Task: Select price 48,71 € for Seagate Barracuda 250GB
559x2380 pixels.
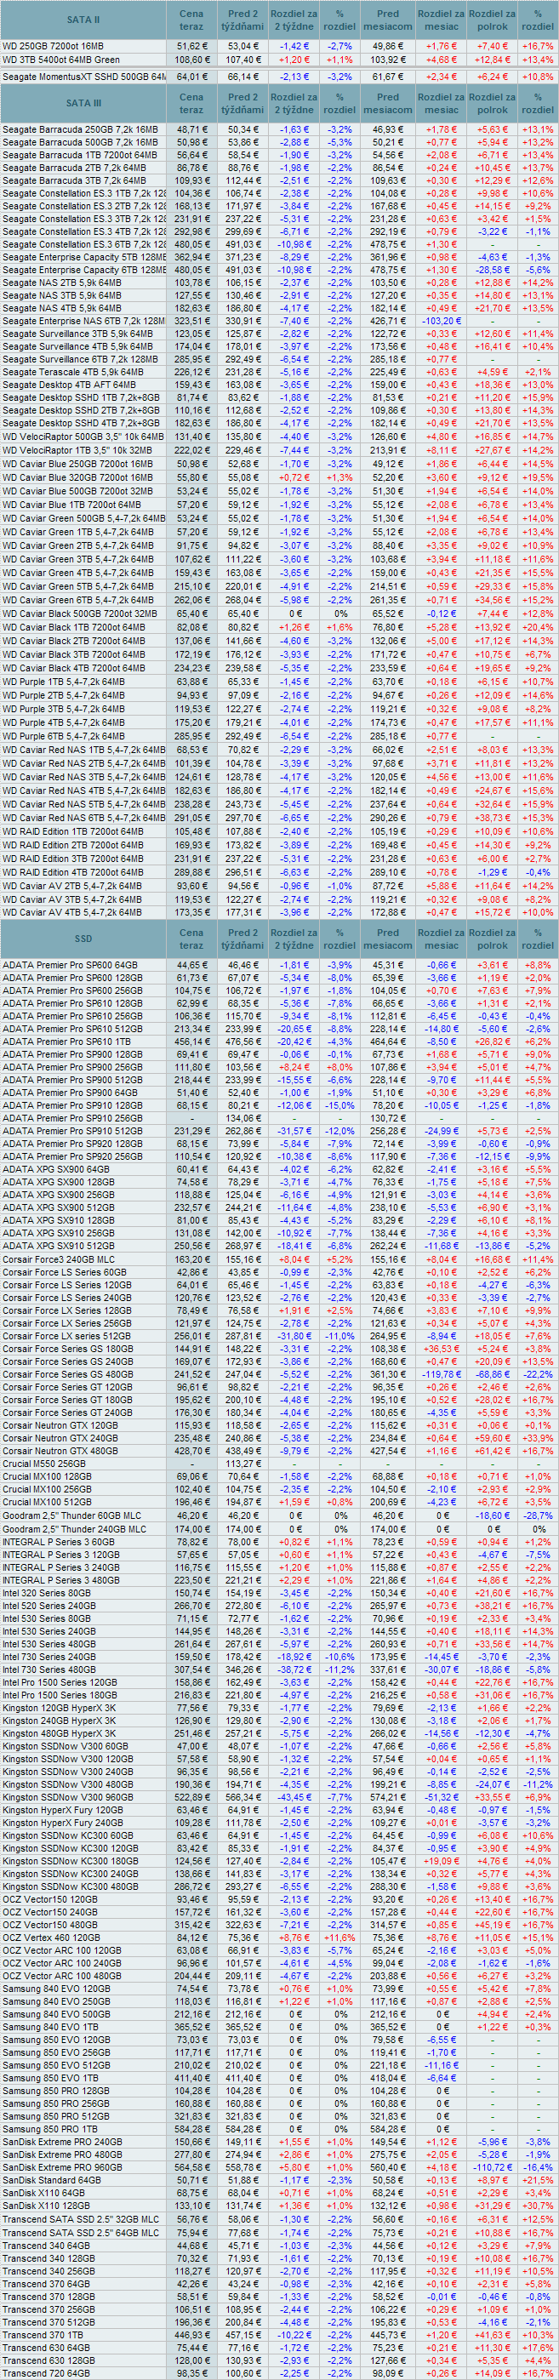Action: (x=192, y=129)
